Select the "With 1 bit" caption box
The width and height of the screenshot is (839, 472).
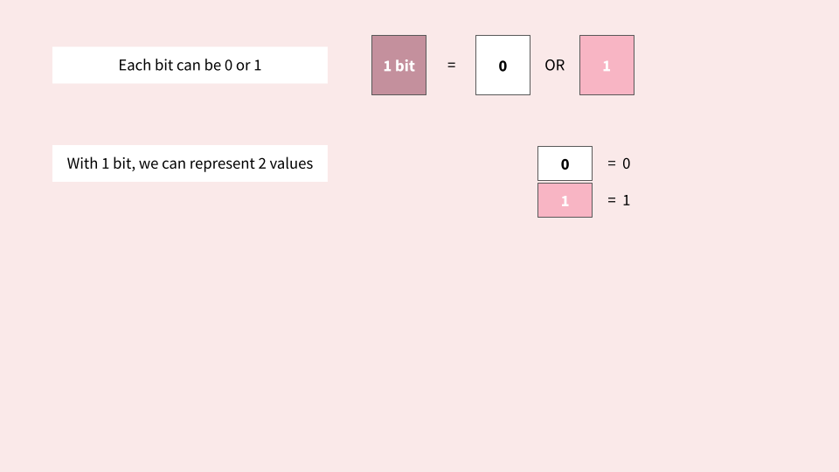coord(190,163)
